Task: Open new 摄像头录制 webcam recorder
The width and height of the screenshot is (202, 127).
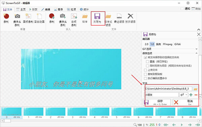Action: pyautogui.click(x=17, y=20)
